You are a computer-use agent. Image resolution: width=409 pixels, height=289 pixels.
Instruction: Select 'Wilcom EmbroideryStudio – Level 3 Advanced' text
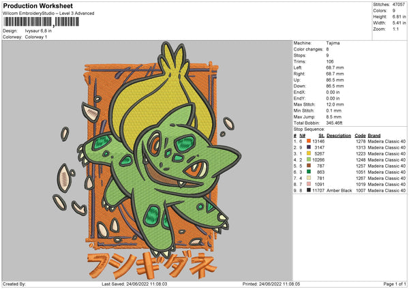[48, 14]
